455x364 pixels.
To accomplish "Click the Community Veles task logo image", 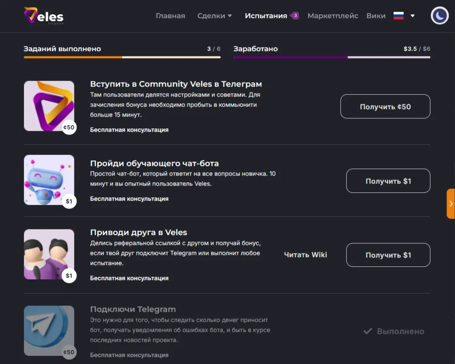I will pos(49,106).
